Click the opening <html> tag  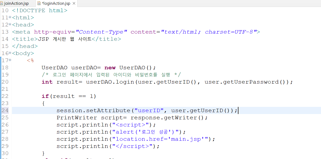coord(23,18)
